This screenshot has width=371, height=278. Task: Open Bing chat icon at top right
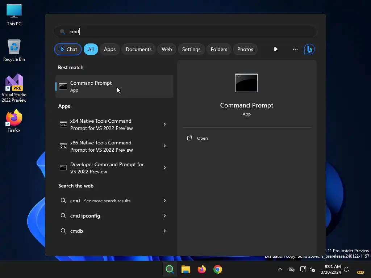click(x=309, y=49)
